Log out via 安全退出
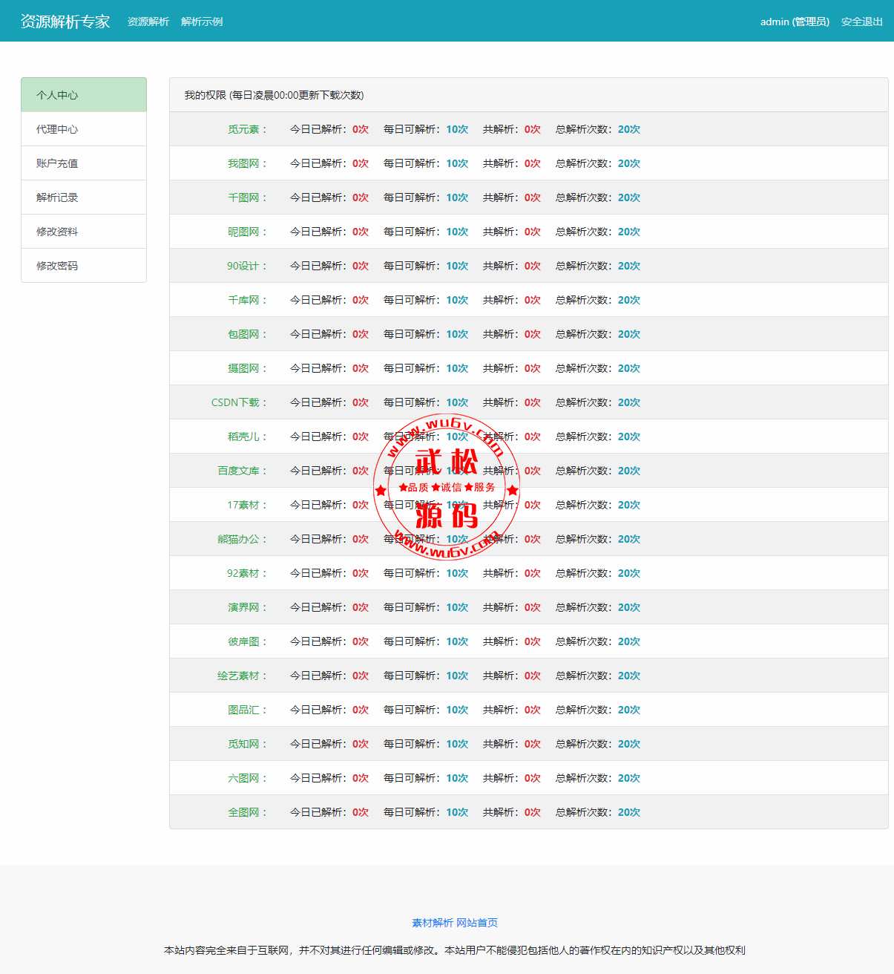 pos(862,22)
